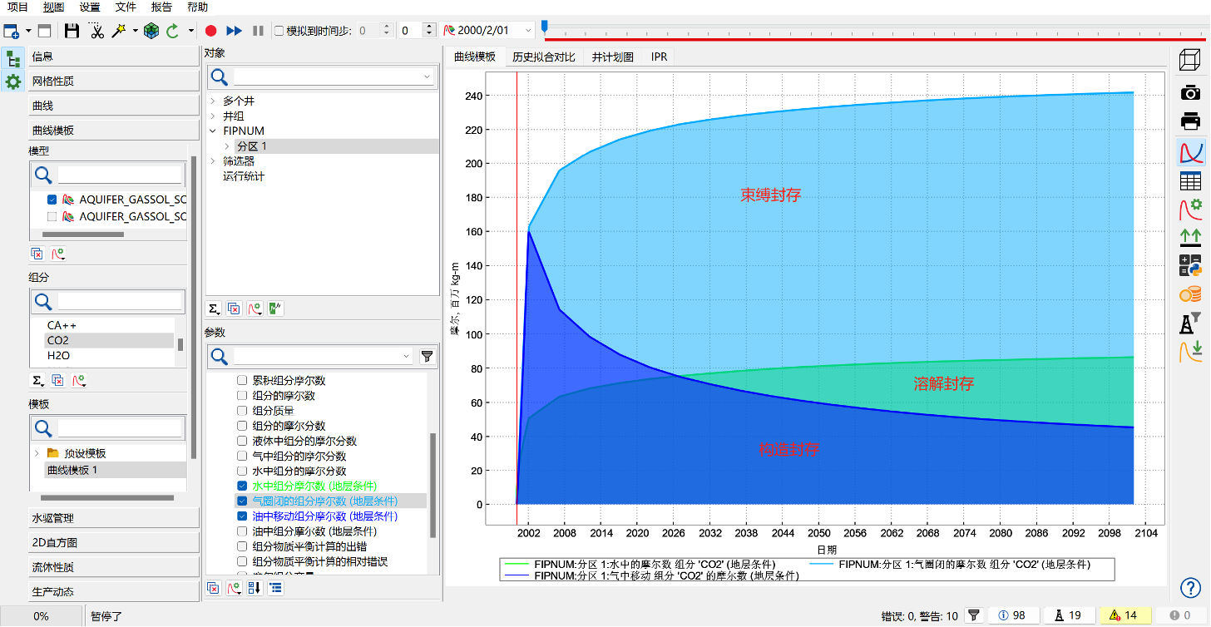
Task: Click the scissors cut tool icon
Action: pos(96,31)
